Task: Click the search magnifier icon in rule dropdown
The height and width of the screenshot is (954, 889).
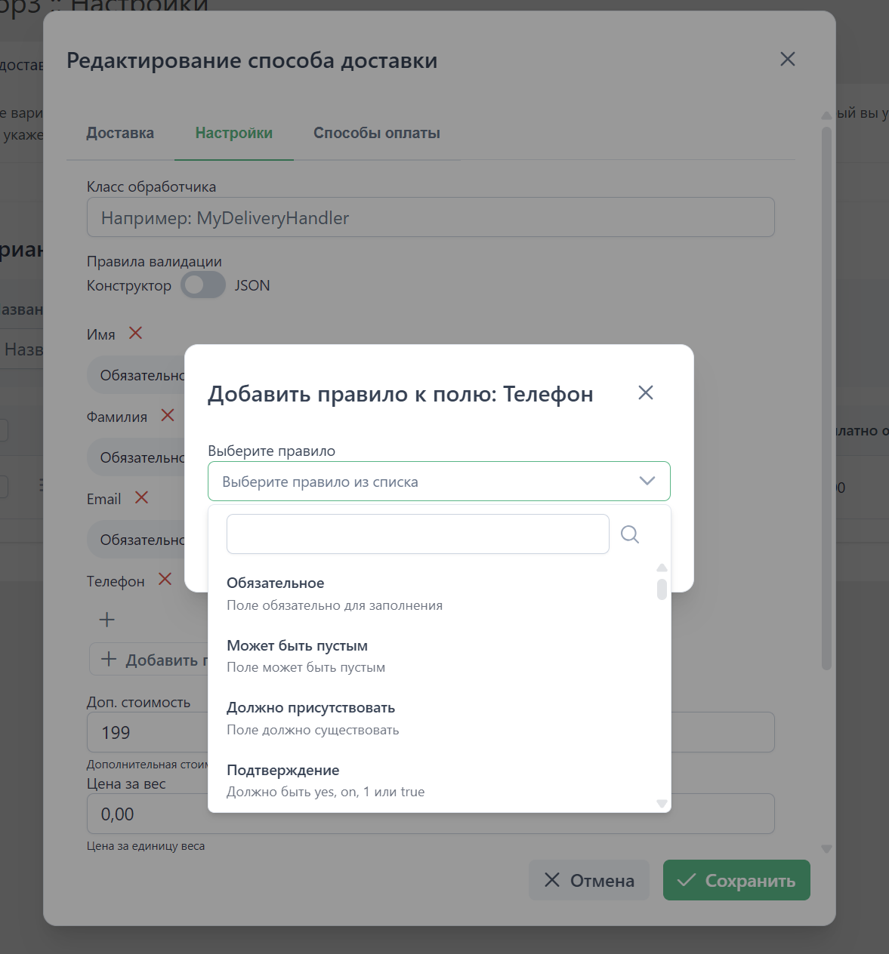Action: click(x=630, y=534)
